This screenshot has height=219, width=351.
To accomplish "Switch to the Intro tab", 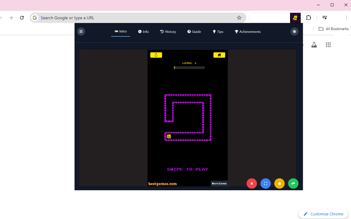I will 121,31.
